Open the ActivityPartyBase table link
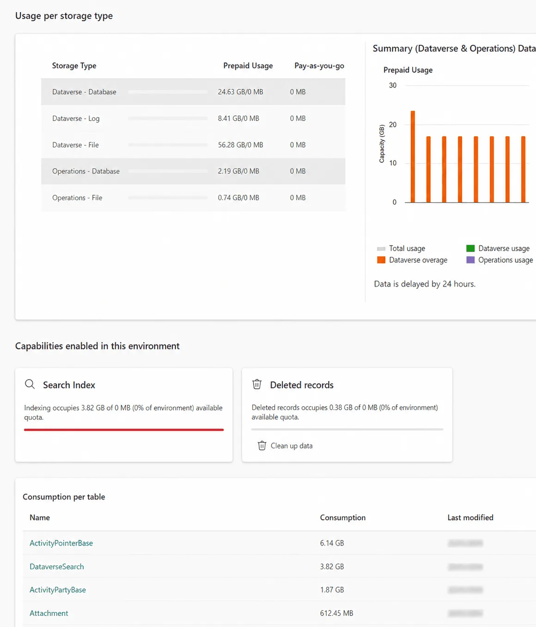 coord(58,590)
